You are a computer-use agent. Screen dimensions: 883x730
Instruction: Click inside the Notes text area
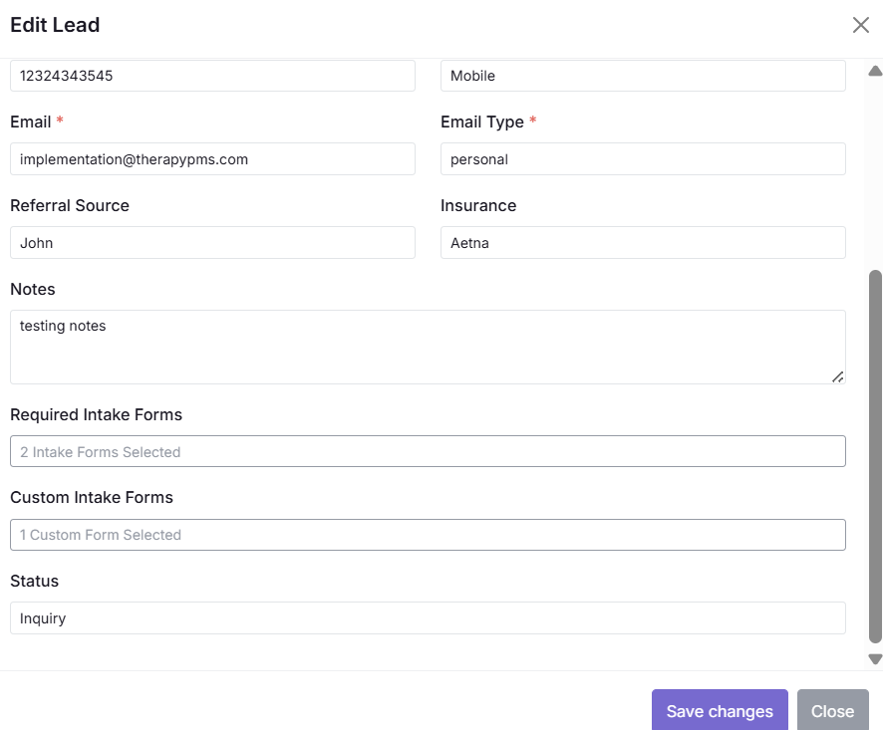coord(427,347)
